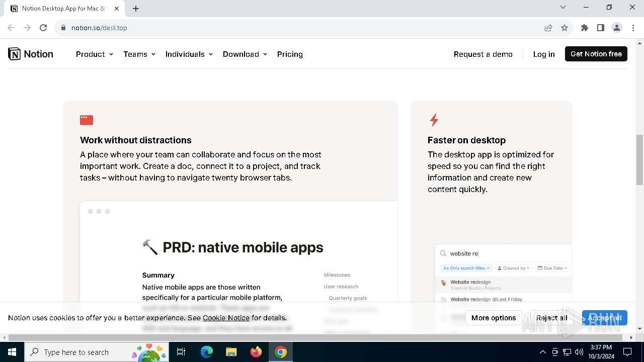Click Accept all cookies

click(604, 318)
